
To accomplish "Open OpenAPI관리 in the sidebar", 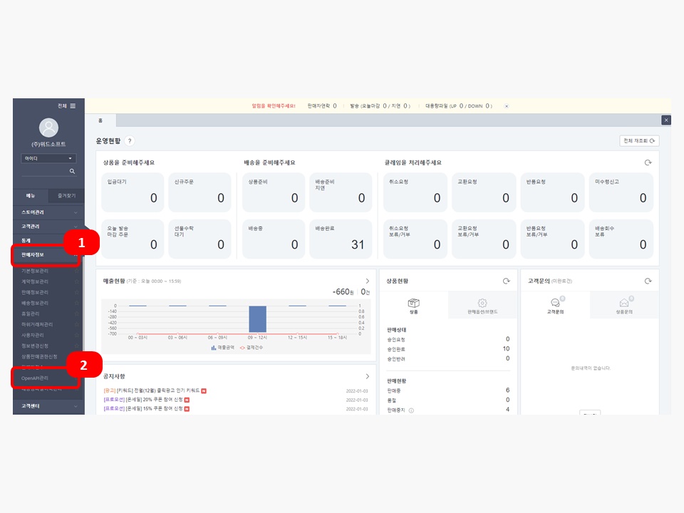I will pos(36,378).
